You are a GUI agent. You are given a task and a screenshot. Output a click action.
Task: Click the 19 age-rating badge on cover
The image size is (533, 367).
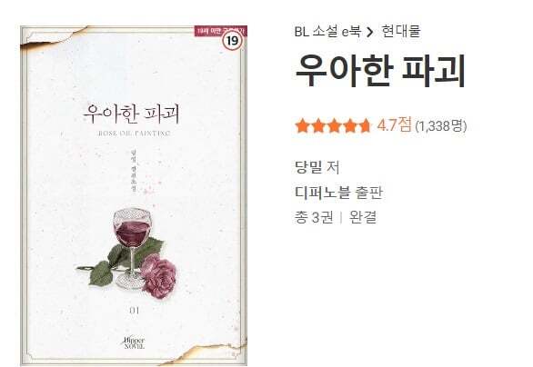(x=232, y=41)
